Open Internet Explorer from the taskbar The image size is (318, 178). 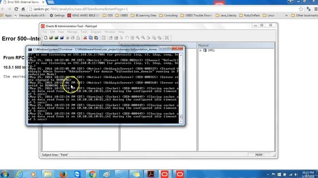[x=20, y=174]
